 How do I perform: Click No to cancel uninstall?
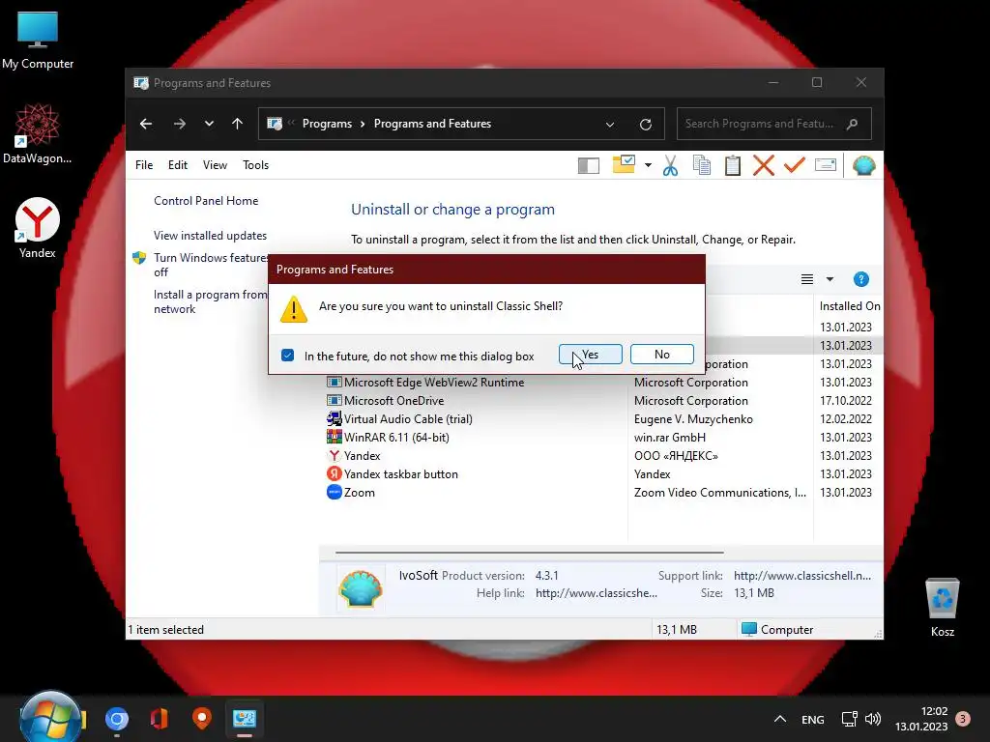(661, 355)
